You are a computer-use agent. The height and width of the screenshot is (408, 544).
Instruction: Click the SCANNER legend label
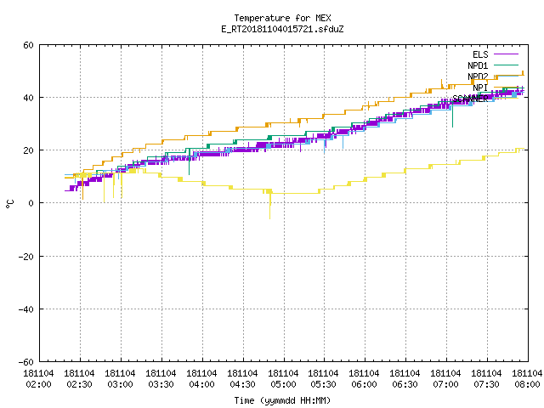click(x=470, y=99)
